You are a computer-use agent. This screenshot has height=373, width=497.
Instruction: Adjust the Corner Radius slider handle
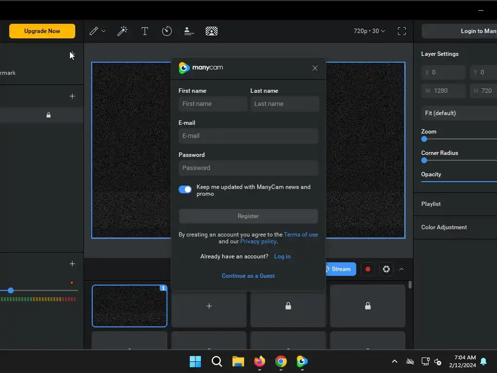424,160
